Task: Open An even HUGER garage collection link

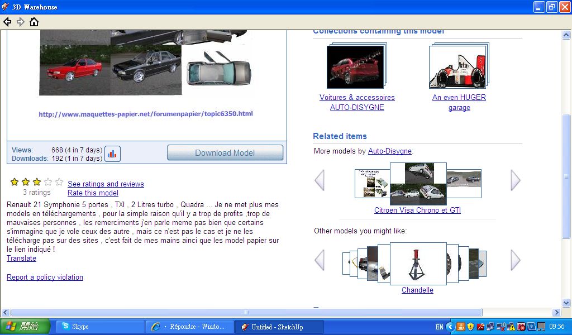Action: coord(459,102)
